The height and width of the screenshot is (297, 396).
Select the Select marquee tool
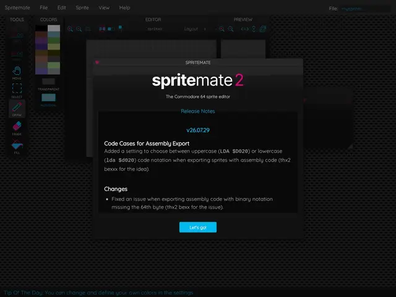(17, 91)
